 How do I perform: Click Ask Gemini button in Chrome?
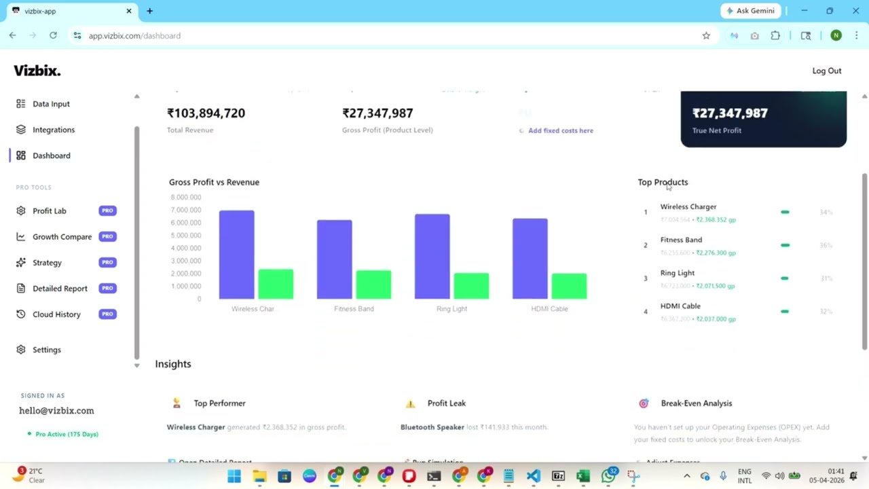[x=750, y=11]
